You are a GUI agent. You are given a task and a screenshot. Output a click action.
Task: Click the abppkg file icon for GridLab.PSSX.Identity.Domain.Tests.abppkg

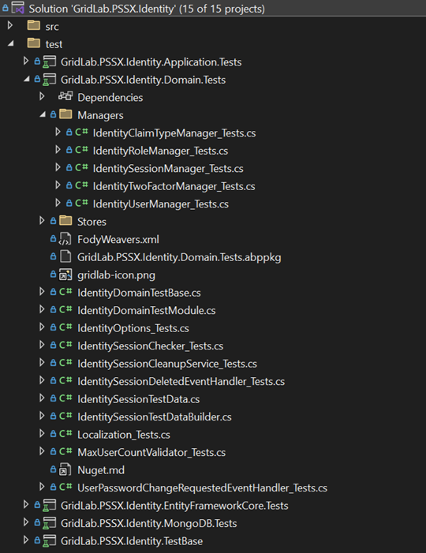[x=65, y=256]
